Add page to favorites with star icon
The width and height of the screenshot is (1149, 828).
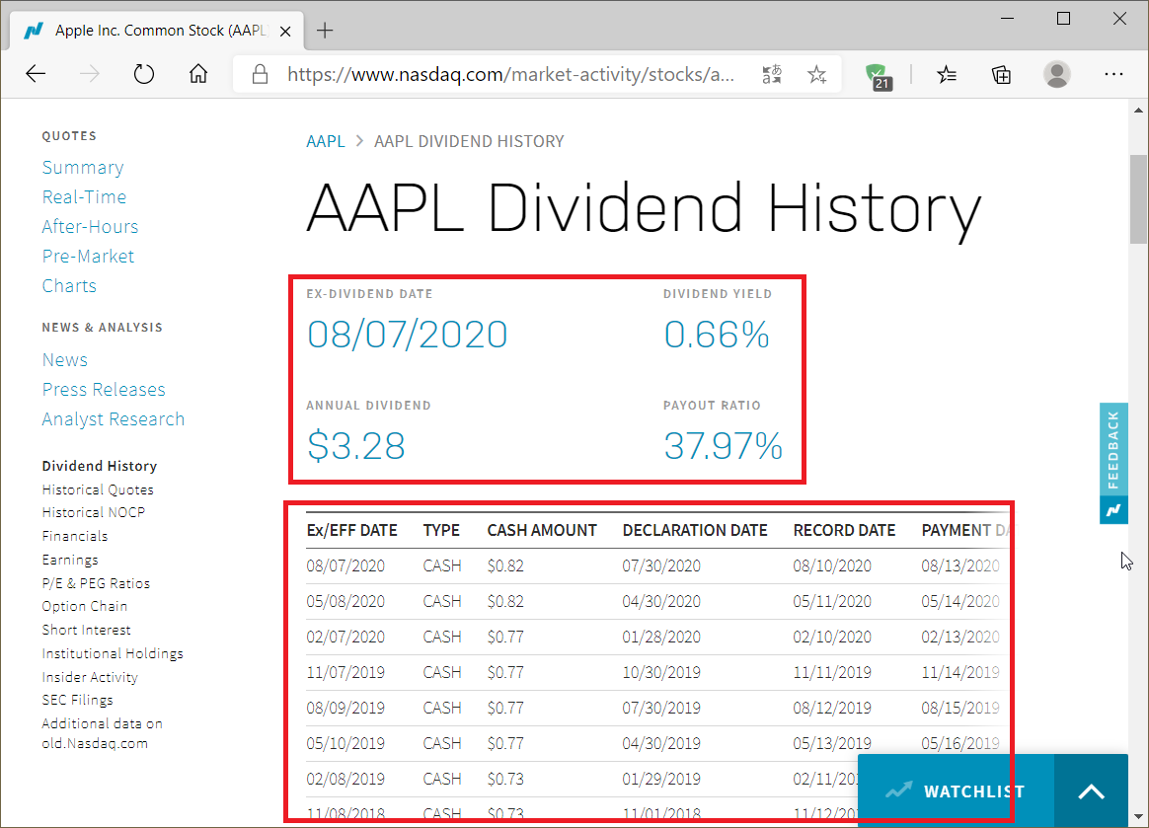click(x=817, y=74)
